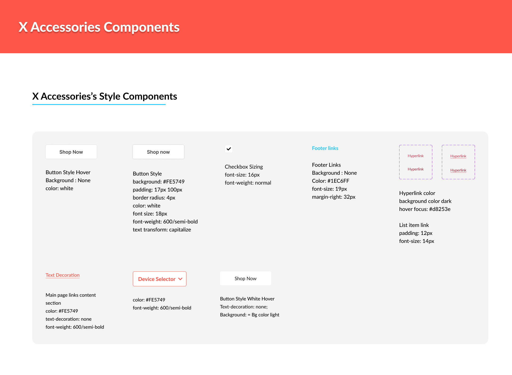Toggle the checked checkbox above Checkbox Sizing
Viewport: 512px width, 375px height.
(229, 149)
